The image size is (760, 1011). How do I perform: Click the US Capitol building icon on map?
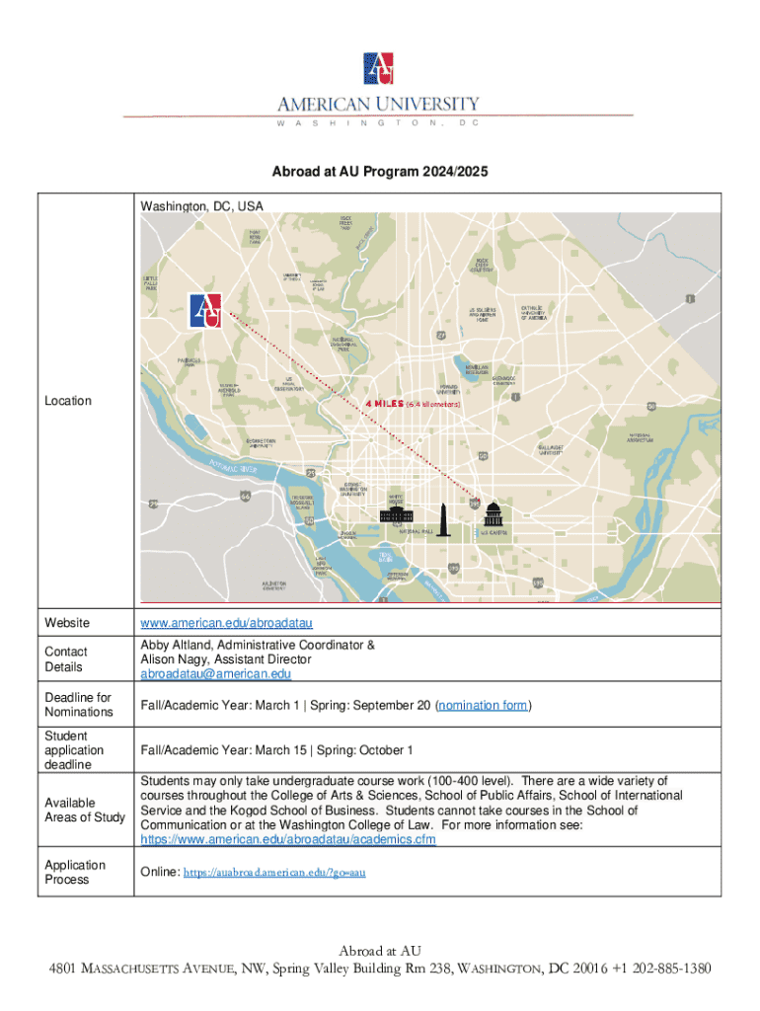tap(494, 517)
